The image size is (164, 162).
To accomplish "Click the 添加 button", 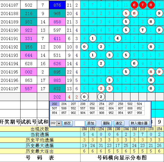I will click(90, 123).
